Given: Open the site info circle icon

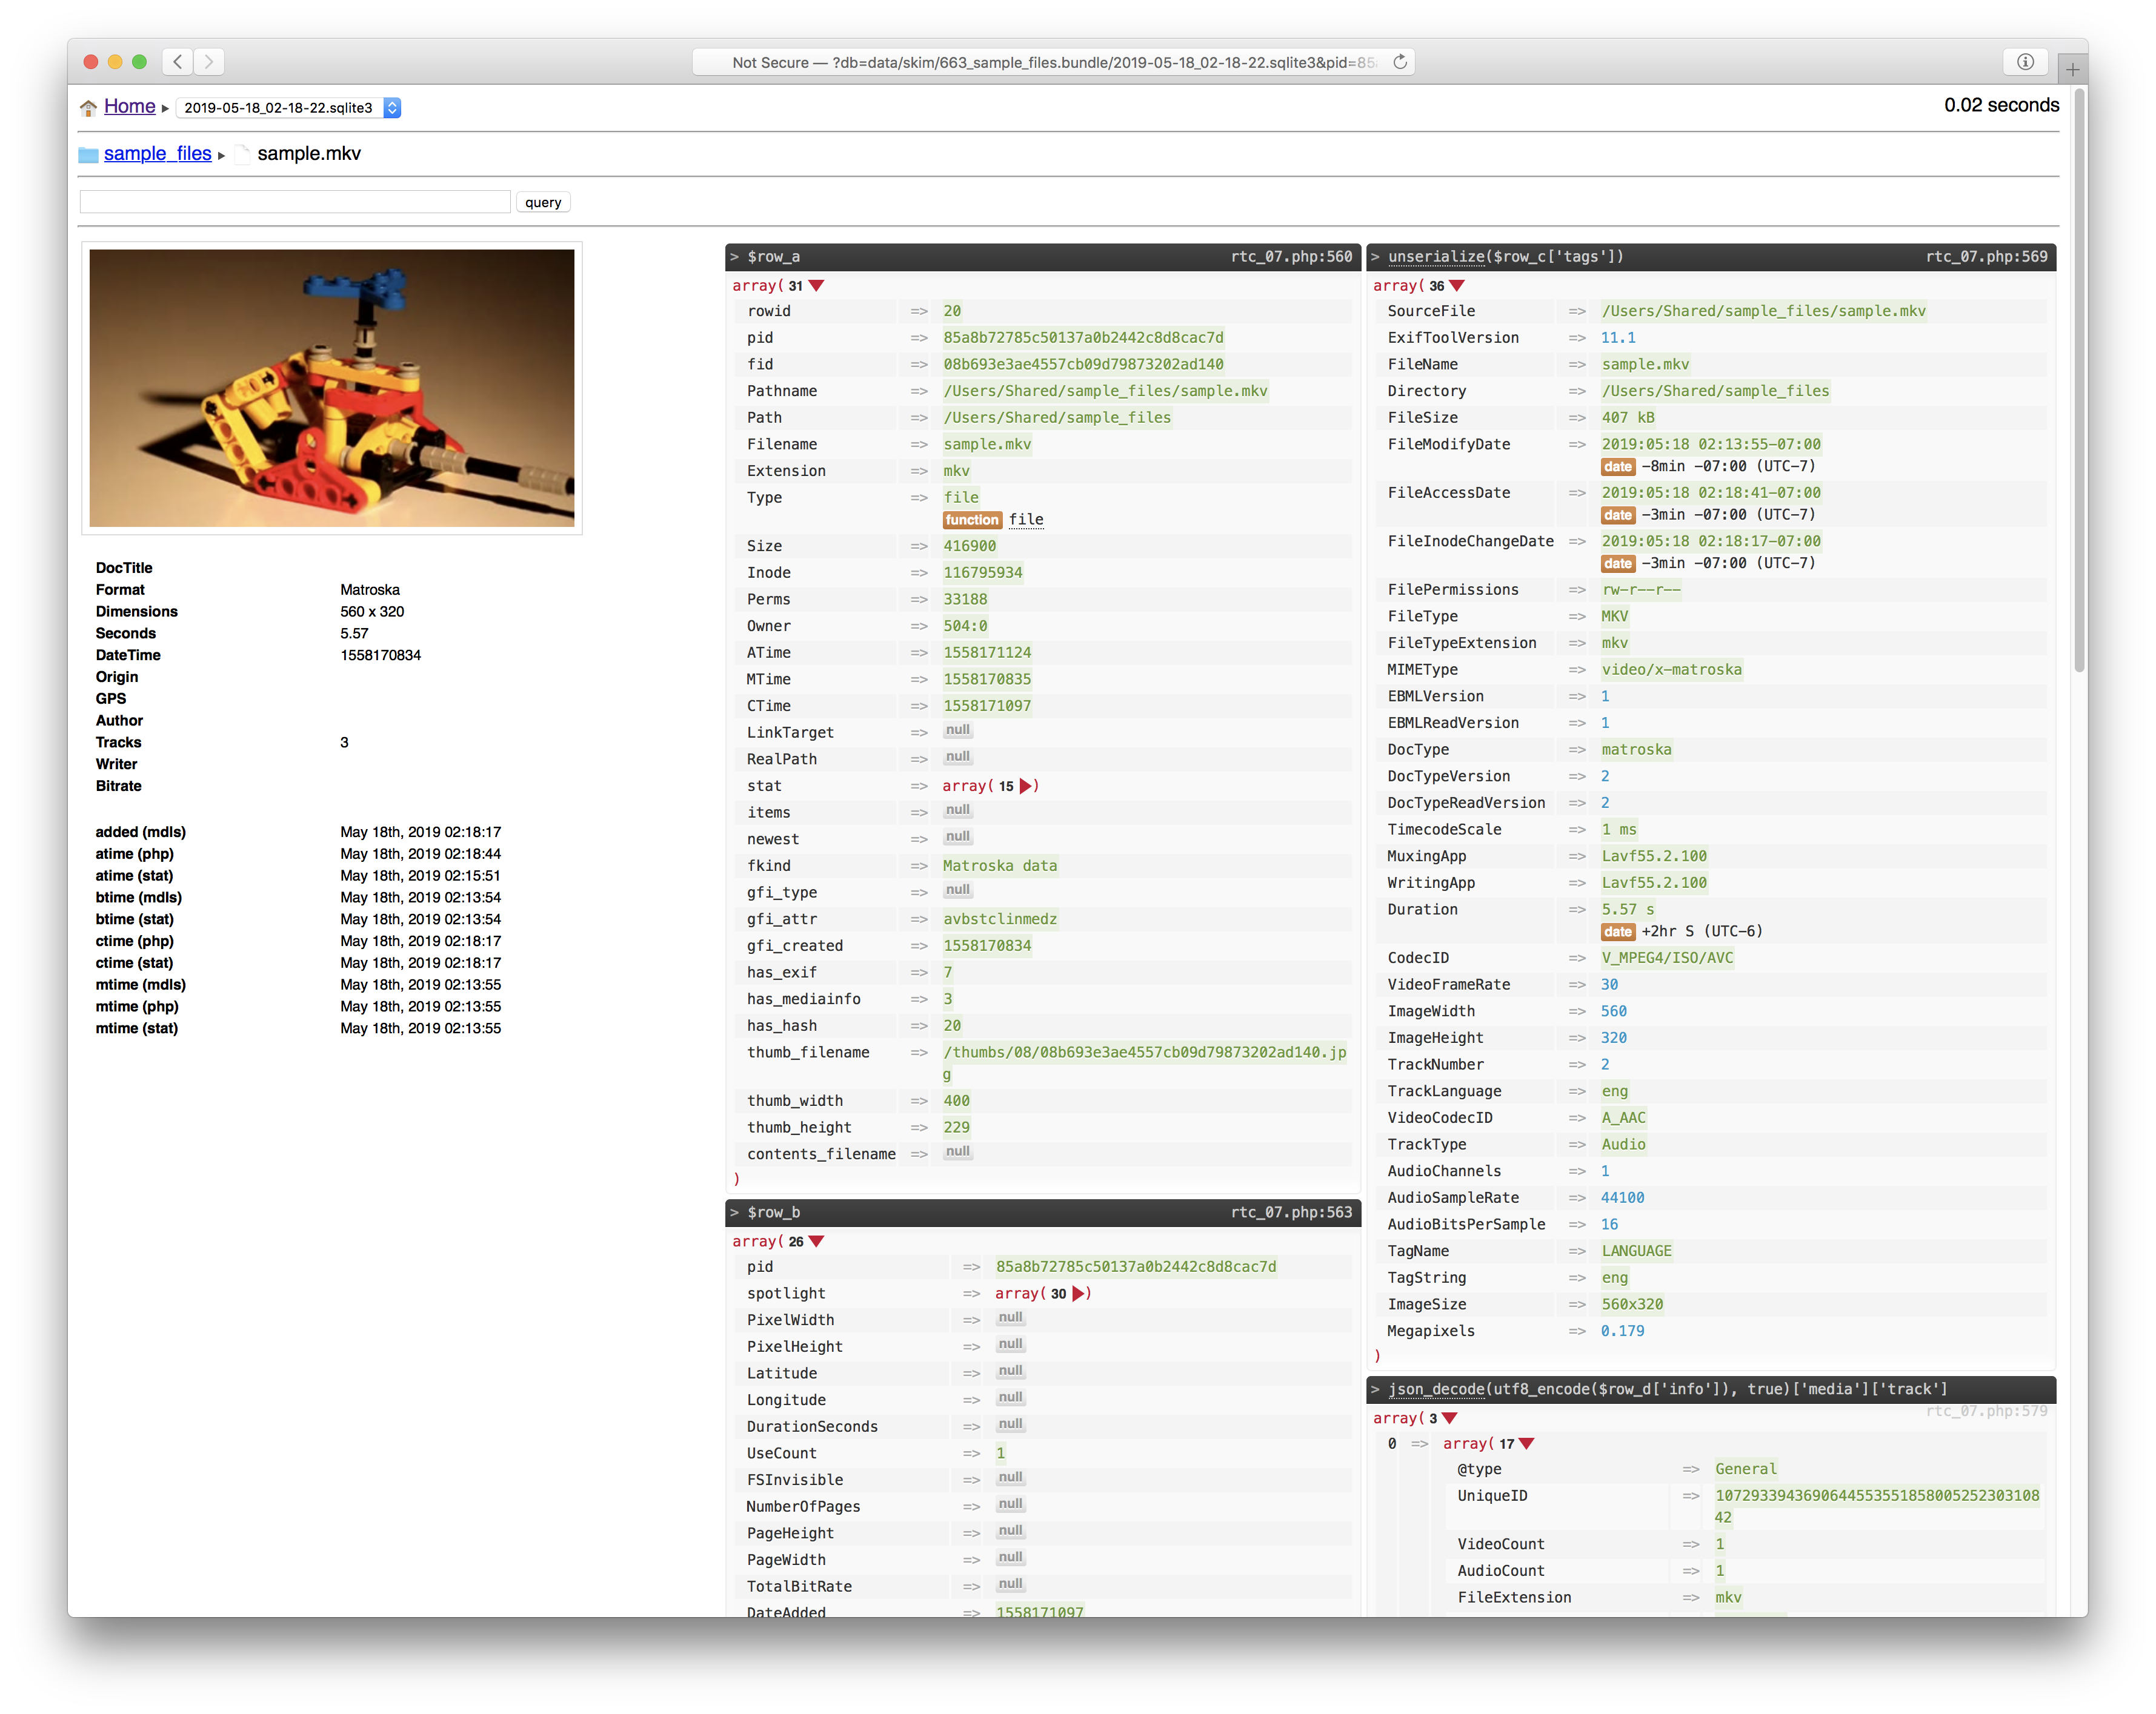Looking at the screenshot, I should [2025, 62].
